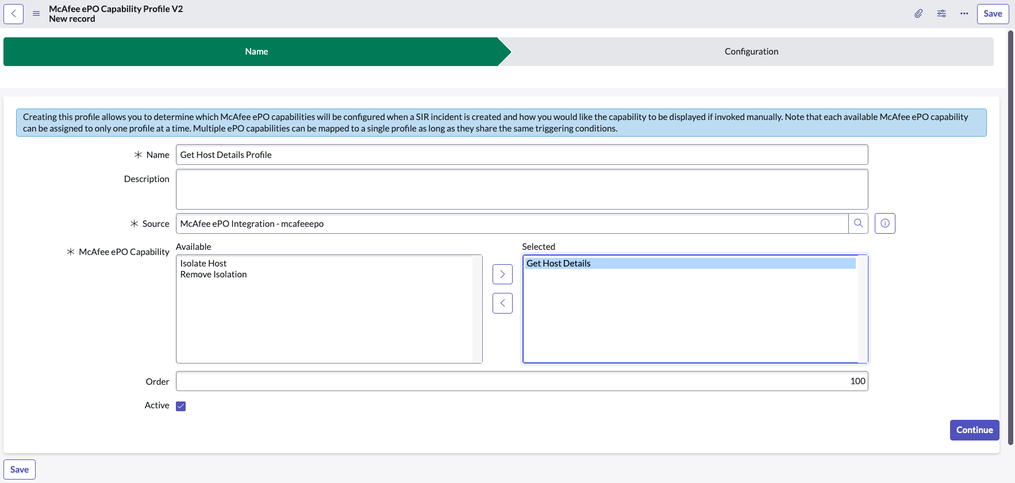
Task: Move capability back with the left arrow
Action: tap(502, 303)
